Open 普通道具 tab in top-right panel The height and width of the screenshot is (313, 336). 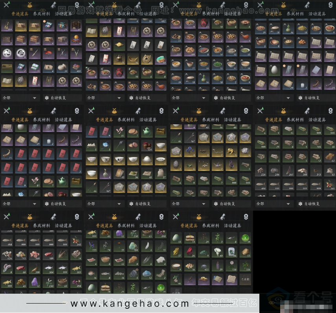[x=274, y=14]
